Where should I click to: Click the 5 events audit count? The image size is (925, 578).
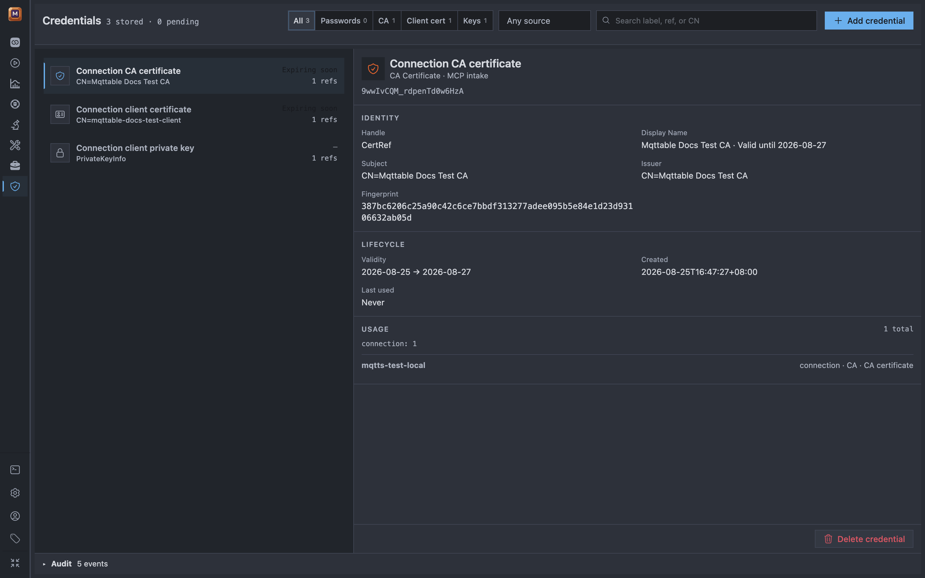92,564
